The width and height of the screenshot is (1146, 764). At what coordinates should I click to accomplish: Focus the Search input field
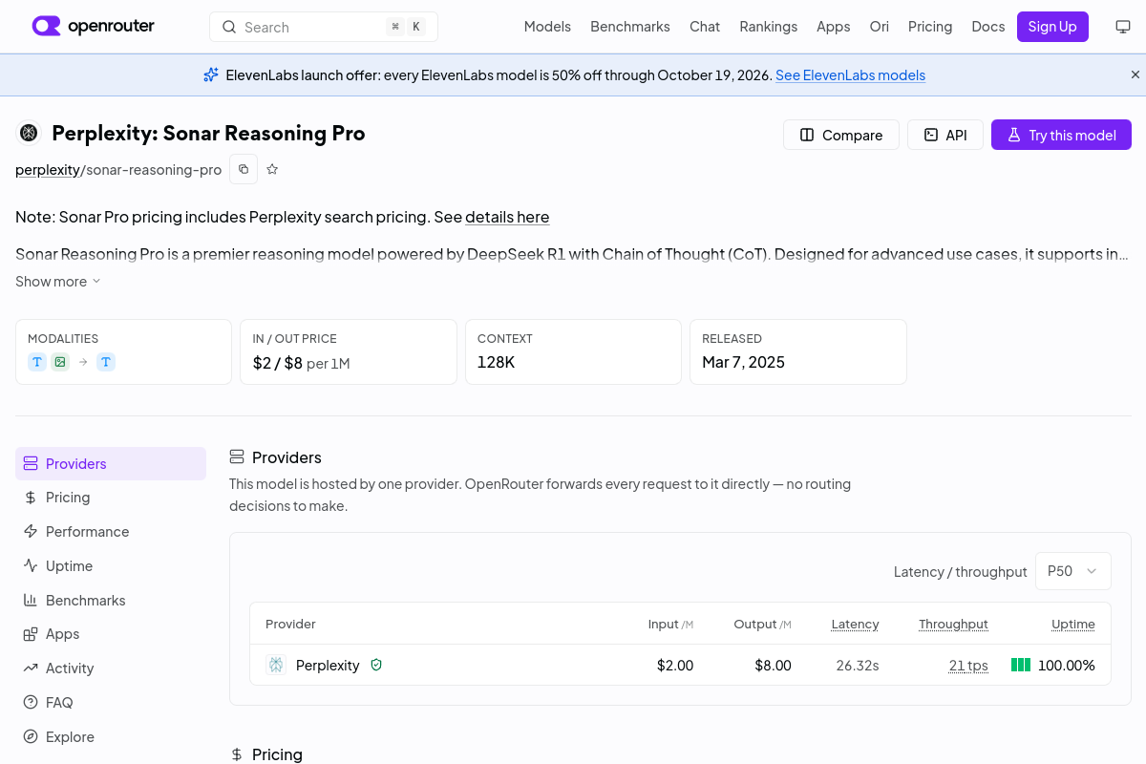coord(324,27)
